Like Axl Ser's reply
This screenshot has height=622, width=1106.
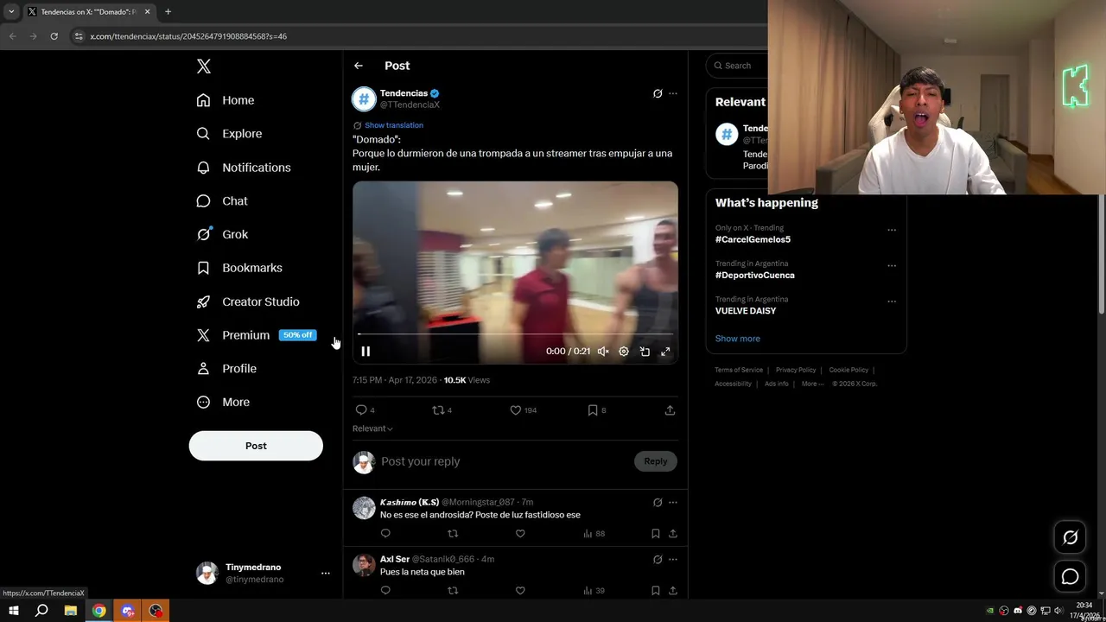(520, 591)
